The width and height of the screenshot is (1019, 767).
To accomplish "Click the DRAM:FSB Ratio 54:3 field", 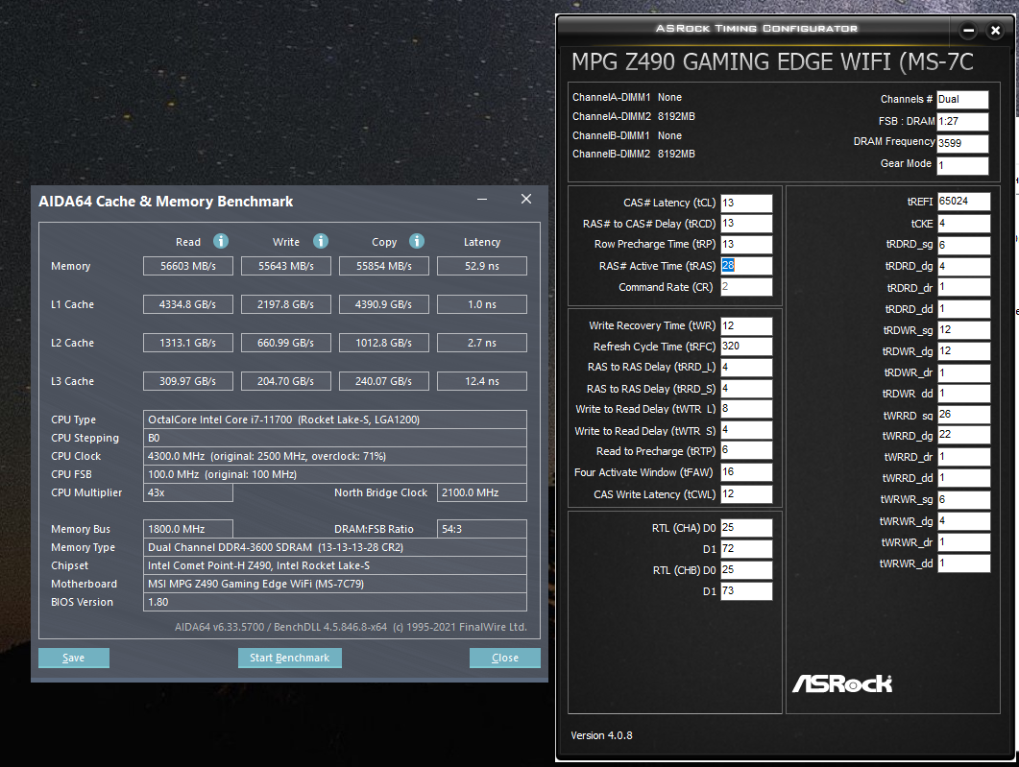I will (x=482, y=529).
